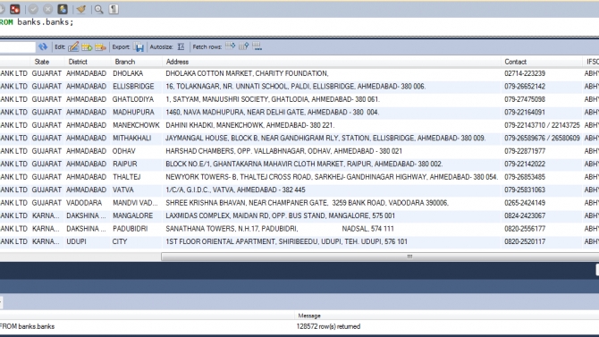Click the commit transaction checkmark icon
The image size is (599, 337).
click(33, 9)
